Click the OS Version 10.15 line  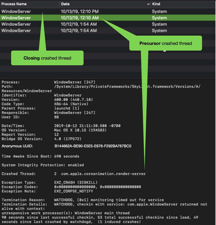[x=80, y=130]
